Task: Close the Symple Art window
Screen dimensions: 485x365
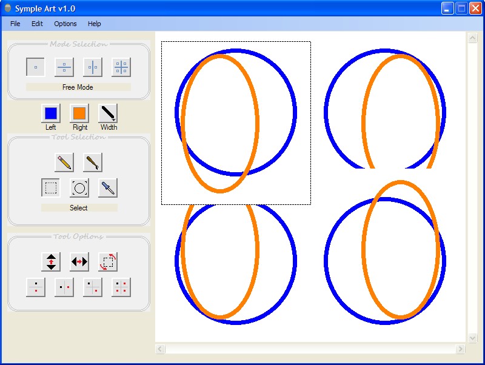Action: click(x=475, y=8)
